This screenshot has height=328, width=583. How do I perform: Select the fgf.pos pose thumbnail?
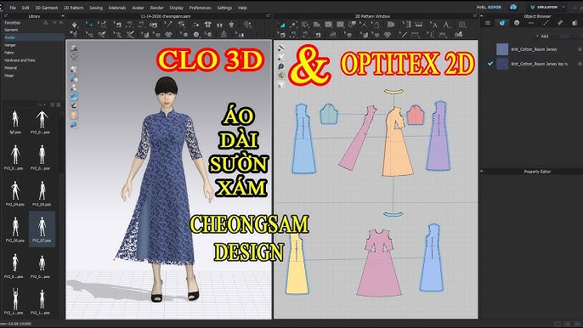click(x=15, y=122)
